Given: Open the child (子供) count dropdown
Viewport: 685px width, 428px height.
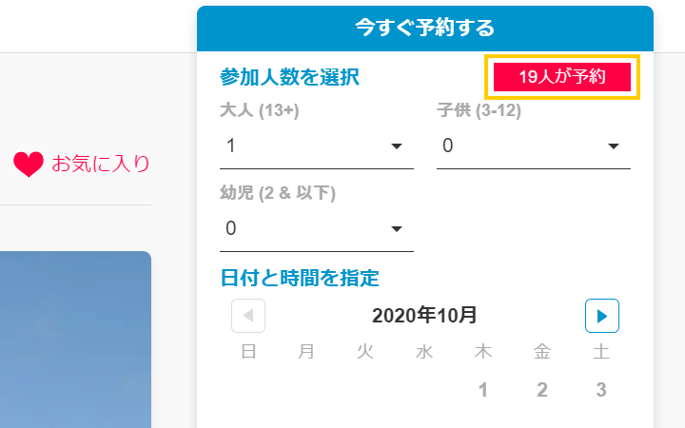Looking at the screenshot, I should [534, 146].
